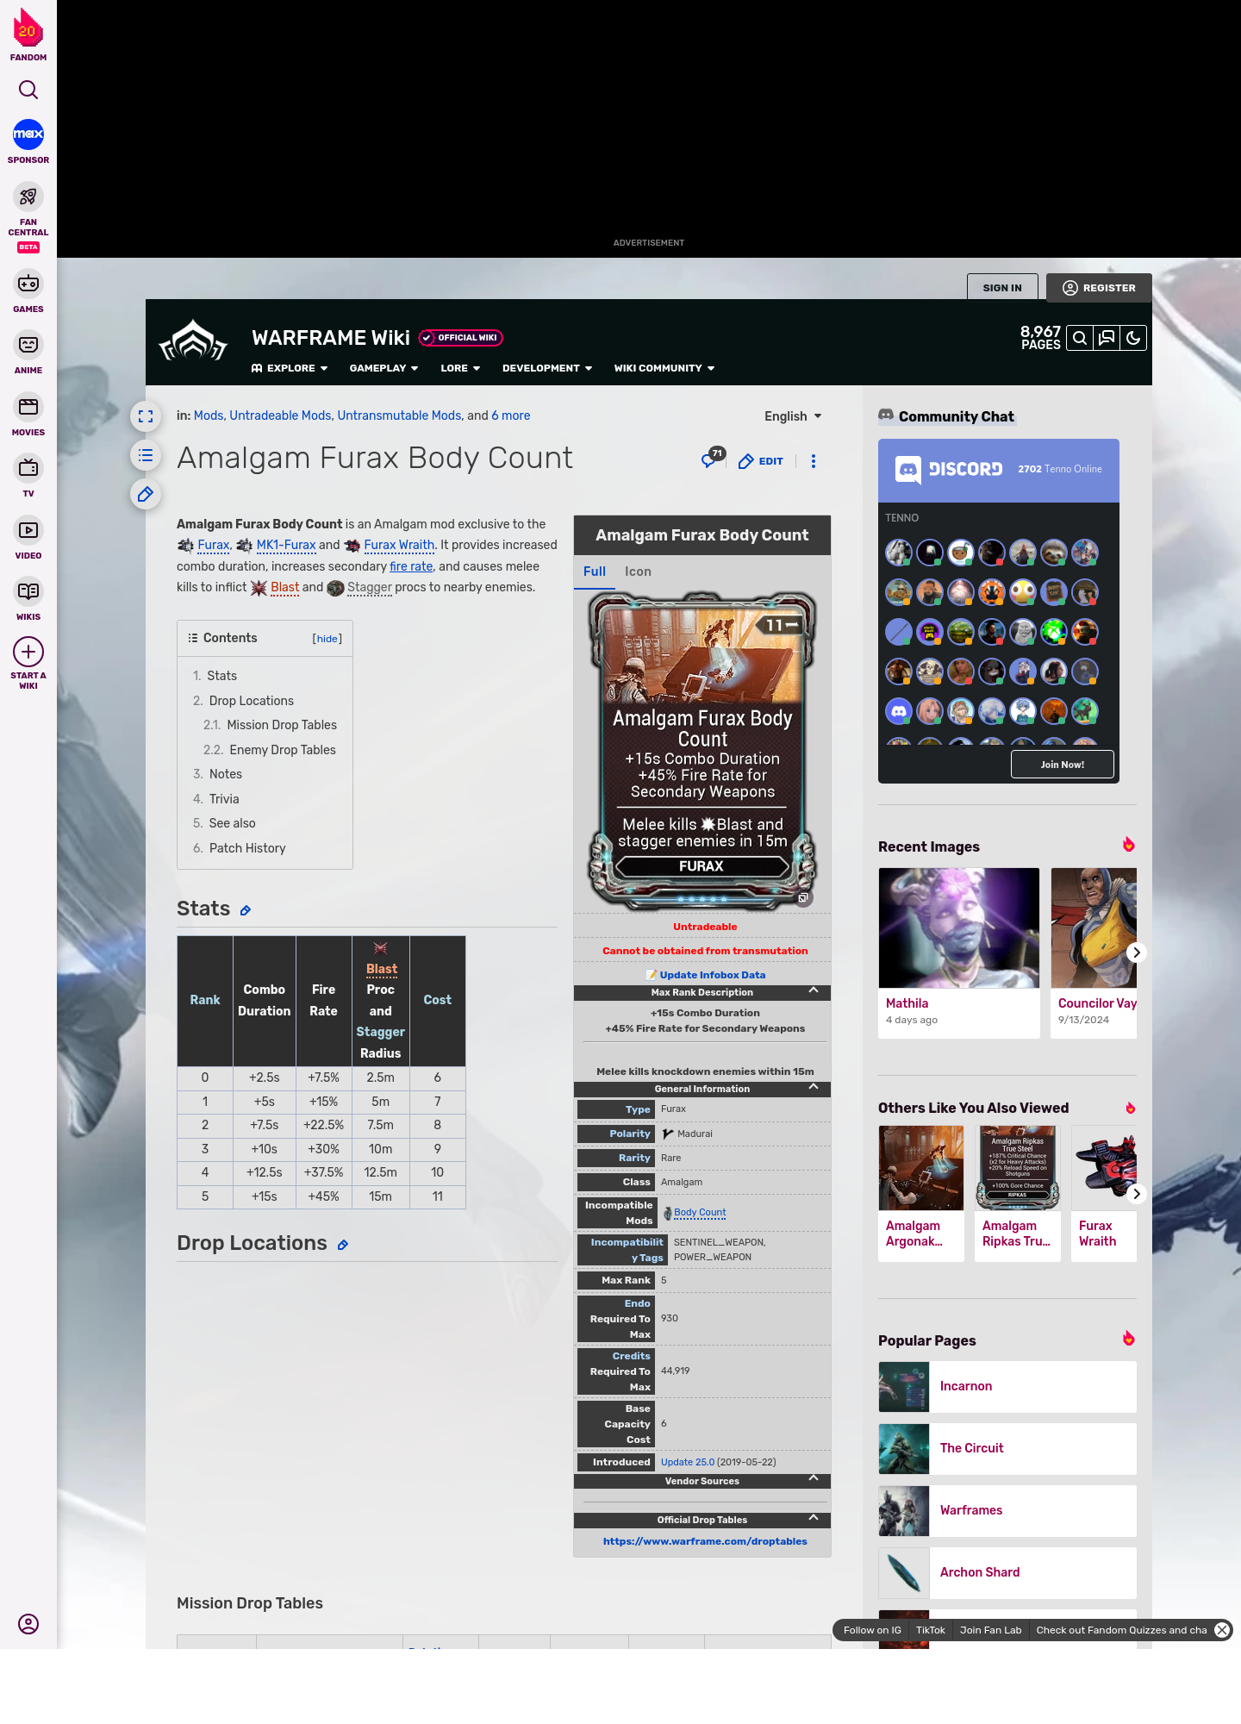Click Join Now on Discord widget
This screenshot has width=1241, height=1724.
coord(1063,765)
